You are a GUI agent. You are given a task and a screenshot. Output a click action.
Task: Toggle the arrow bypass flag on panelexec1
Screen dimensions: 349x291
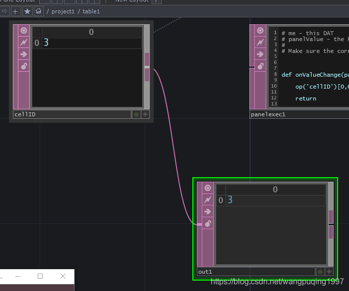(260, 54)
